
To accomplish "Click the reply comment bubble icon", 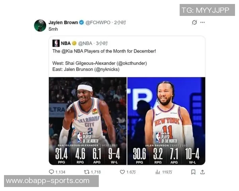I will tap(51, 172).
